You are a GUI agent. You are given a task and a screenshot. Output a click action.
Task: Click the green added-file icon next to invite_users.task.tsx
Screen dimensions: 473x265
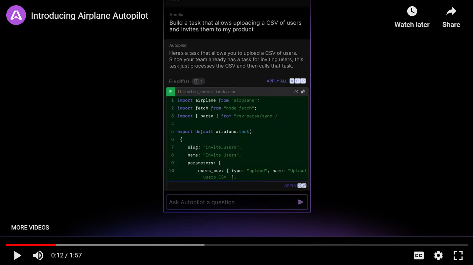click(x=170, y=92)
